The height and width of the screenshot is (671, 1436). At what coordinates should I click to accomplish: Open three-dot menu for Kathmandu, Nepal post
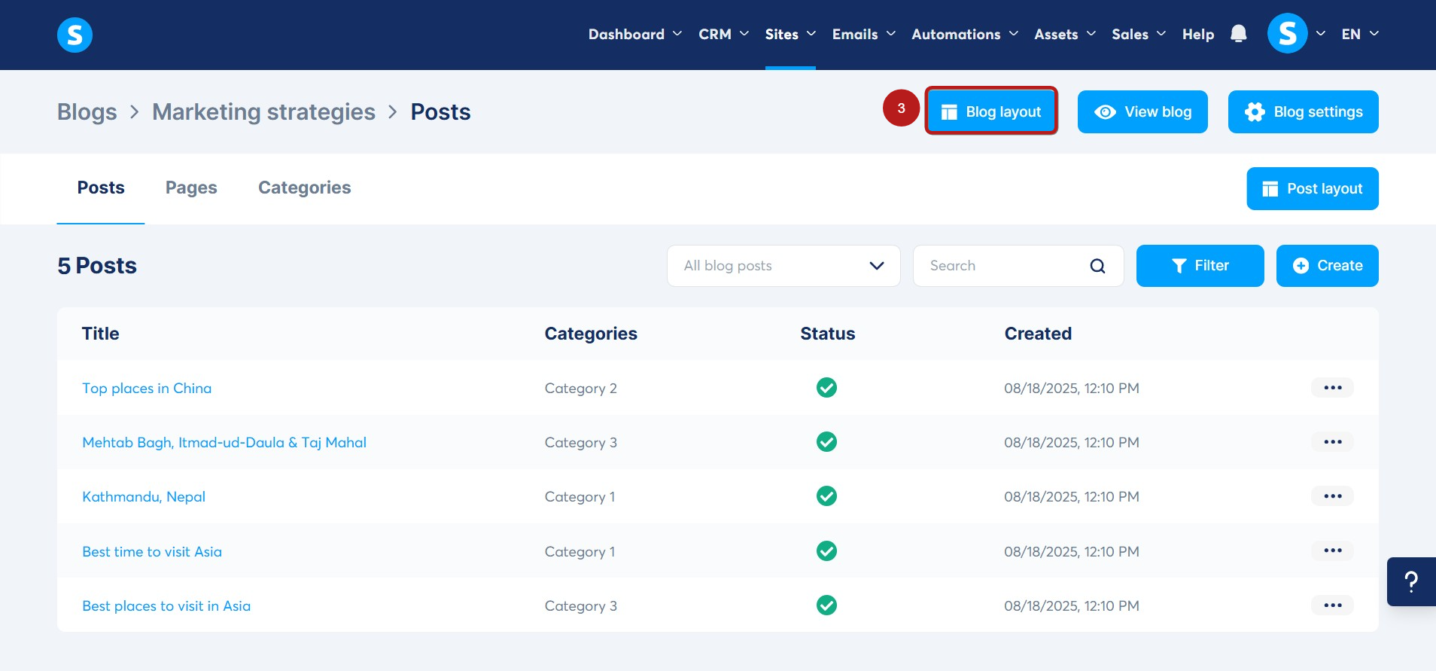tap(1332, 496)
